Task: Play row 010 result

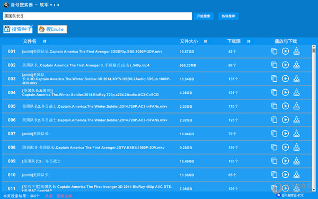Action: (x=285, y=175)
